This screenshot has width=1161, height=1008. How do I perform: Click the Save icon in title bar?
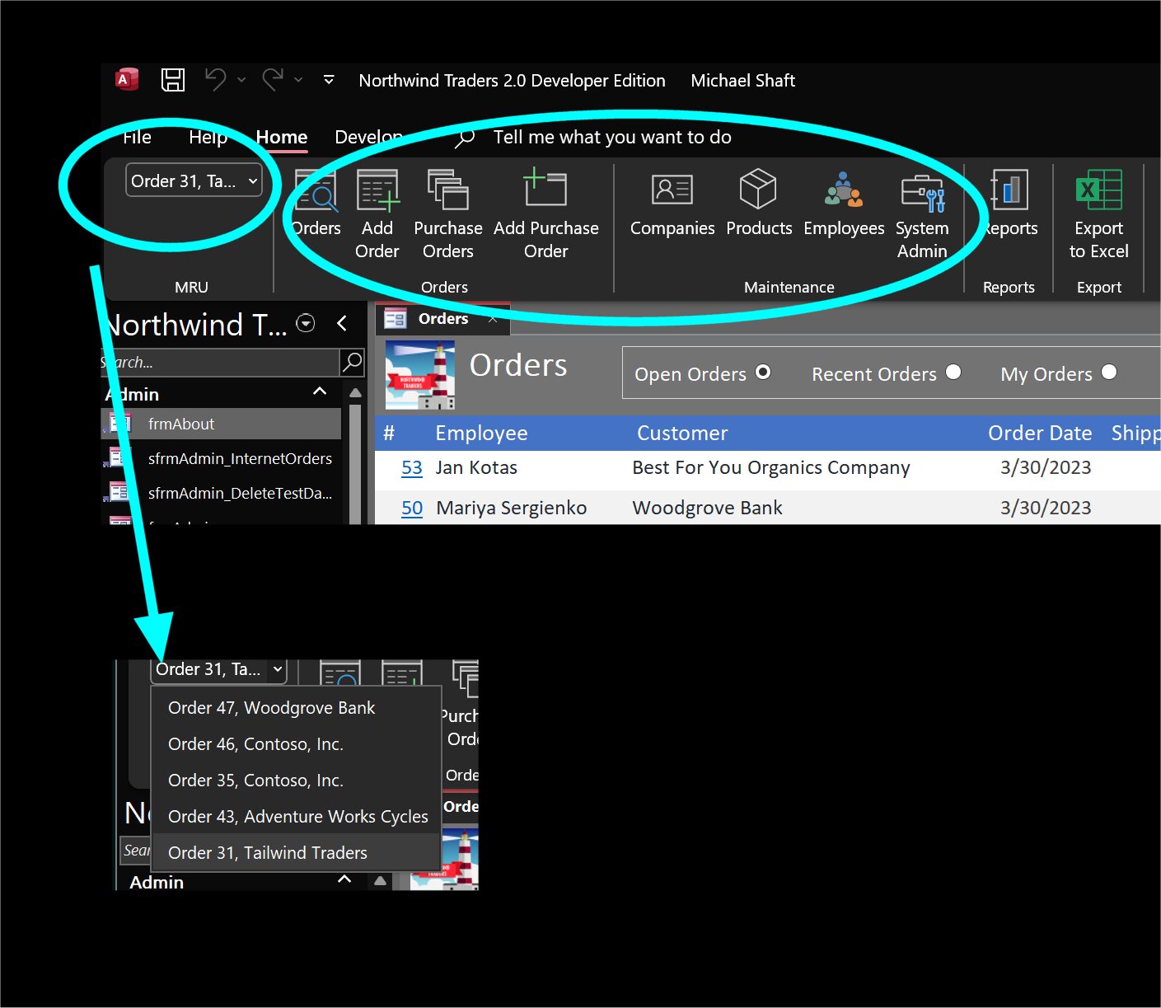pos(172,80)
